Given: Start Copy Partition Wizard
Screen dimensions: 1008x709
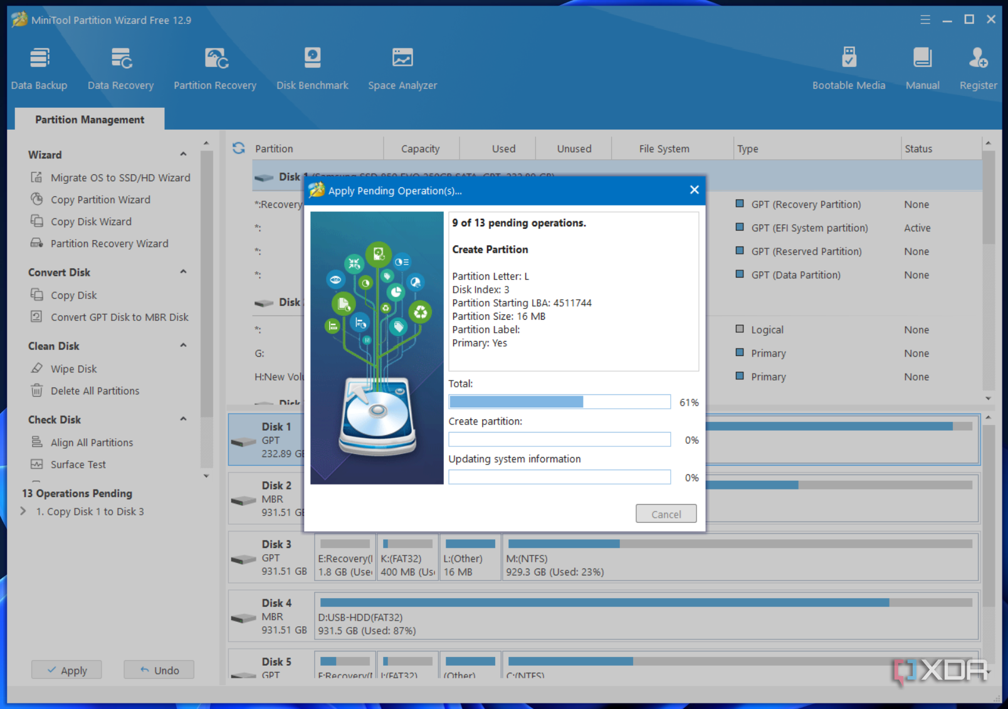Looking at the screenshot, I should tap(91, 199).
